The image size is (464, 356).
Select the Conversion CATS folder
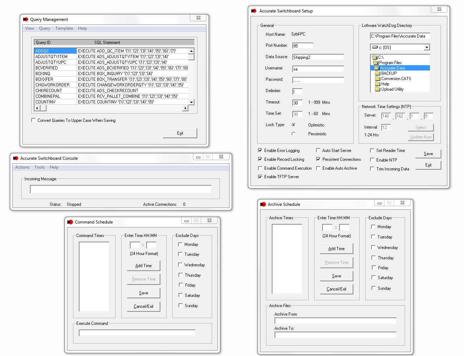pos(393,79)
